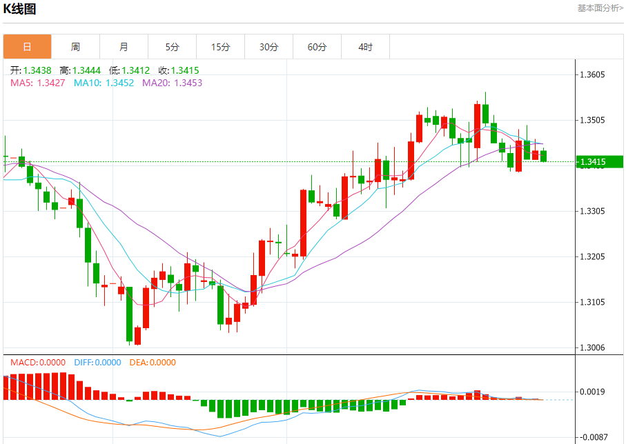Click the K线图 title heading

click(x=20, y=9)
